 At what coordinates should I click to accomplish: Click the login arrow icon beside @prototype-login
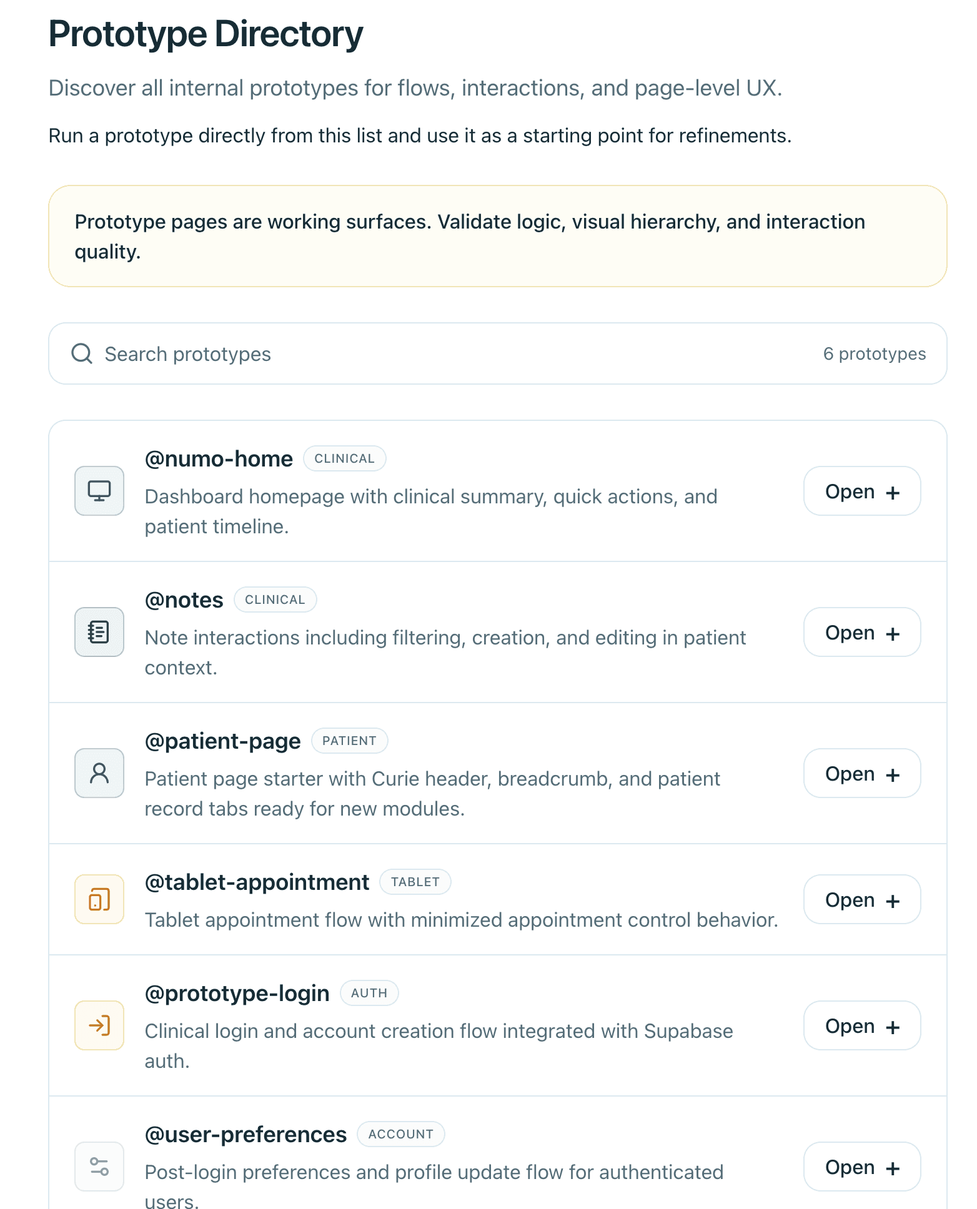[x=99, y=1025]
